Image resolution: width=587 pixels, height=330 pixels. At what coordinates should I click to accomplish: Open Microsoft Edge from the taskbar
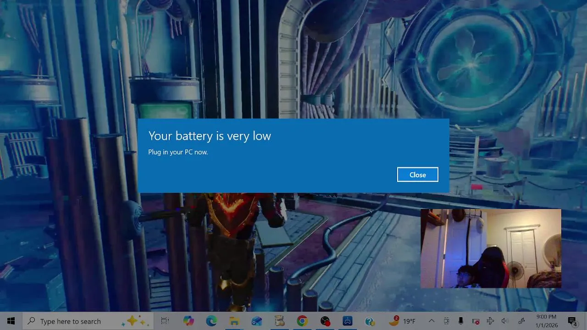tap(211, 321)
